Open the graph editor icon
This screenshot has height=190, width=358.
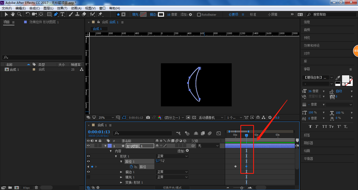coord(219,133)
